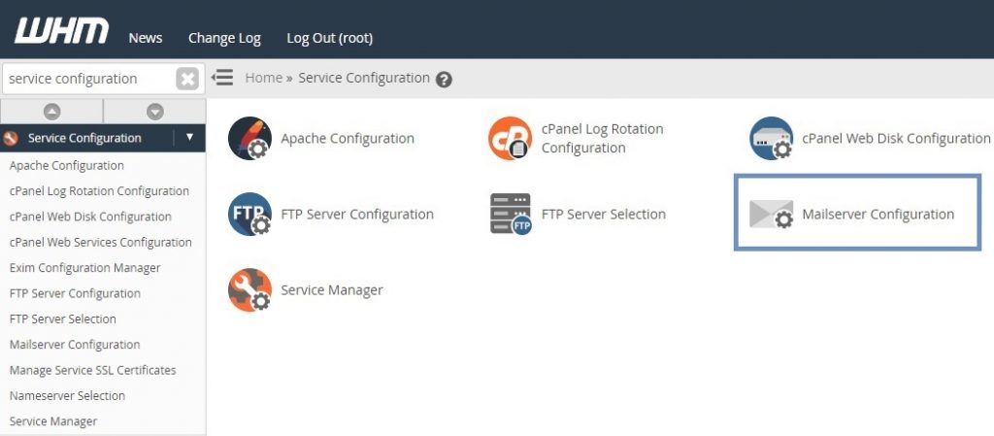Screen dimensions: 994x436
Task: Click the search input field
Action: [87, 79]
